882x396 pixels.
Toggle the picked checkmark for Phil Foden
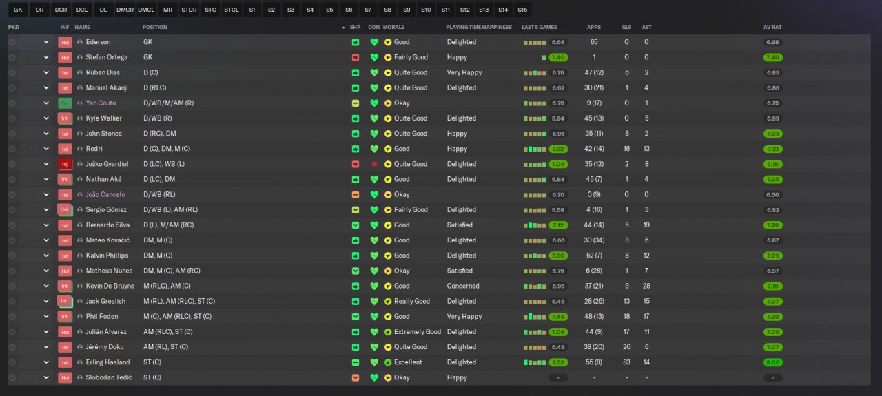point(12,317)
